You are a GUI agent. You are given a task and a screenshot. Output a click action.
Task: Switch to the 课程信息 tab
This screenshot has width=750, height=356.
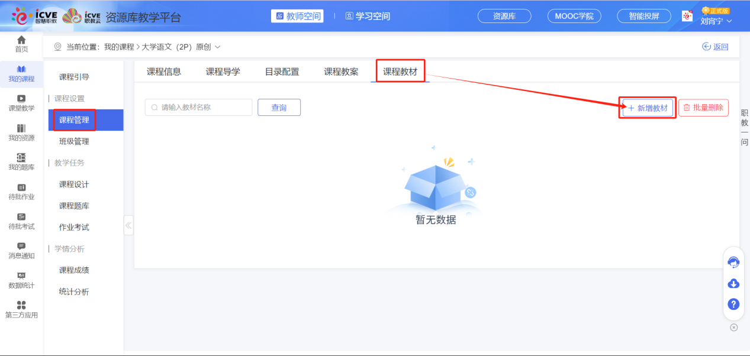click(163, 70)
